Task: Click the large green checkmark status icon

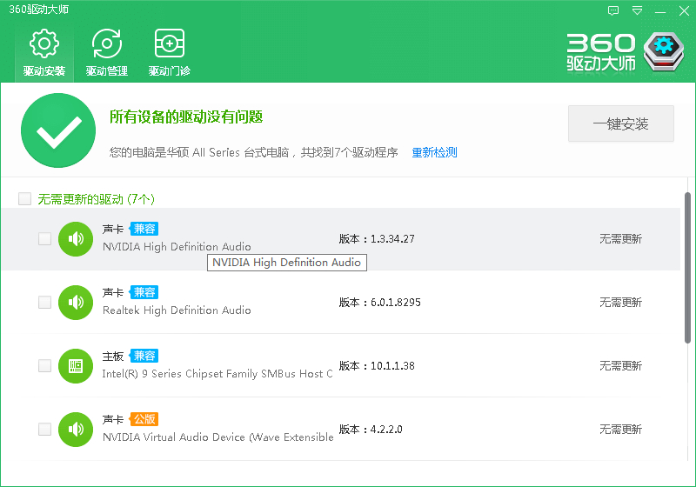Action: tap(58, 130)
